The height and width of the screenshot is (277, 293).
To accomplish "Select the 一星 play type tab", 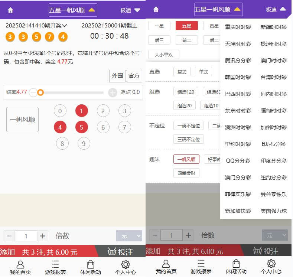I will pos(159,26).
